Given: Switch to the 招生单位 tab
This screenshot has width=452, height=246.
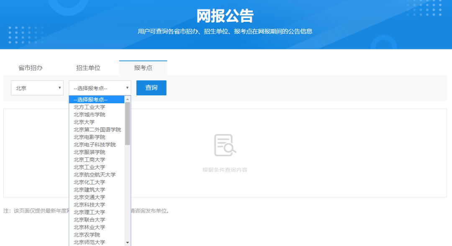Looking at the screenshot, I should pos(88,67).
